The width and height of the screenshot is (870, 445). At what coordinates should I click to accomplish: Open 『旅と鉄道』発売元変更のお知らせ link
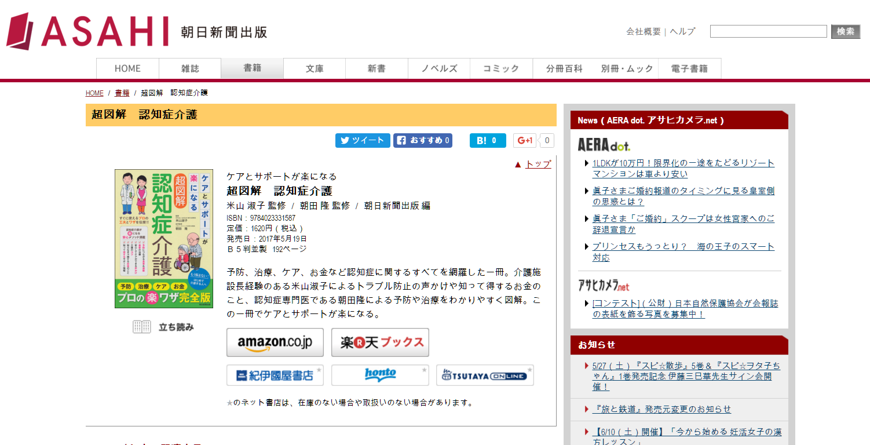pyautogui.click(x=661, y=409)
